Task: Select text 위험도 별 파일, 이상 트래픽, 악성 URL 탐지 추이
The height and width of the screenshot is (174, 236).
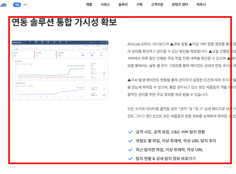Action: (x=176, y=141)
